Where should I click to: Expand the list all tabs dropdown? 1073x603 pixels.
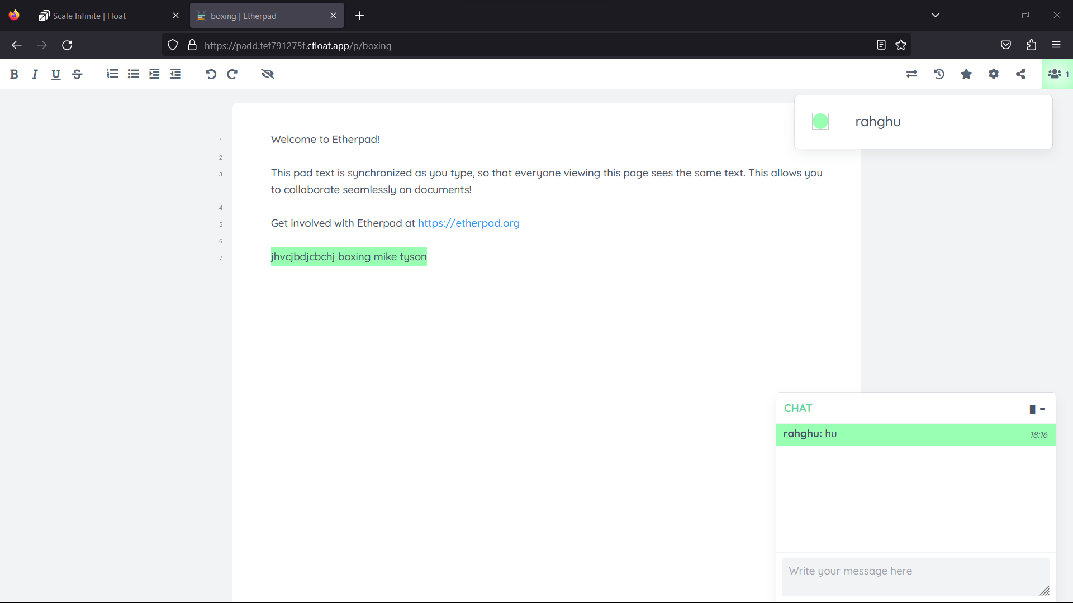(936, 15)
